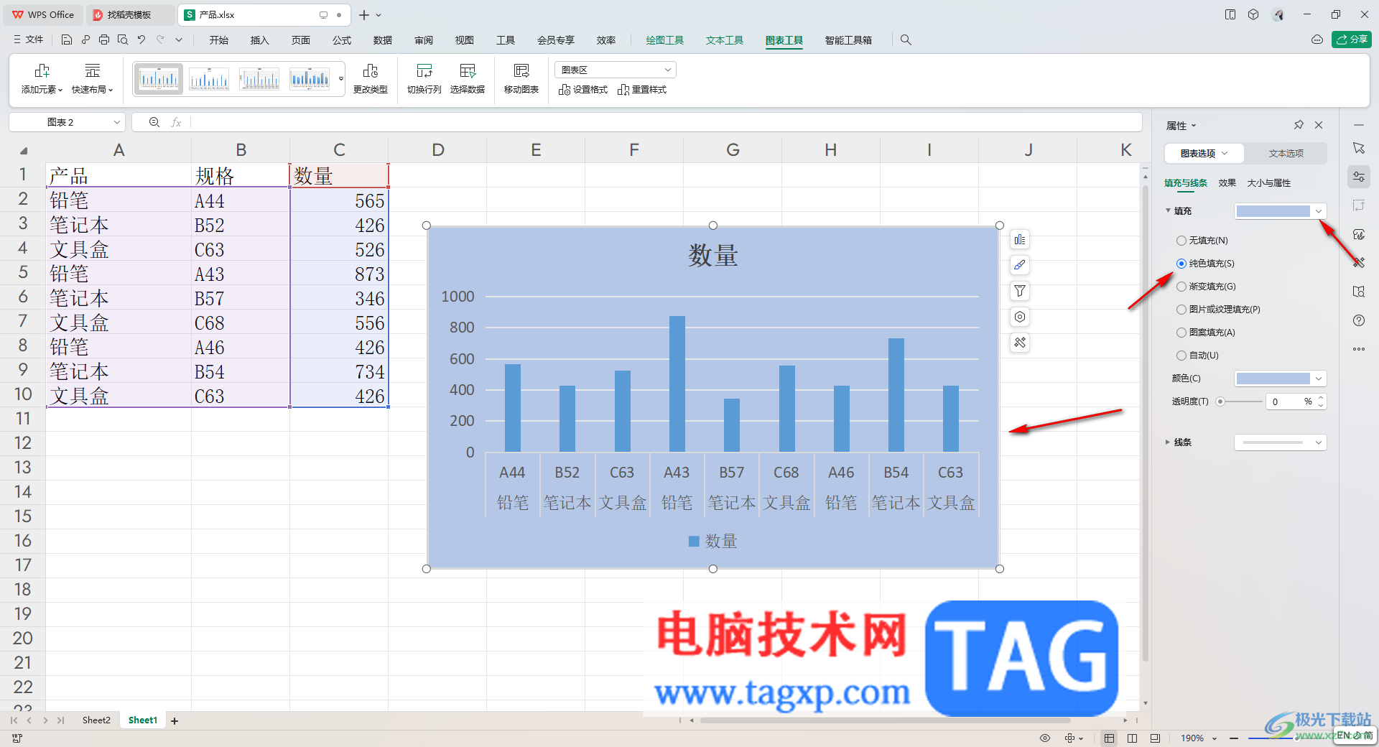Click Change Type (更改类型) icon
The width and height of the screenshot is (1379, 747).
371,79
